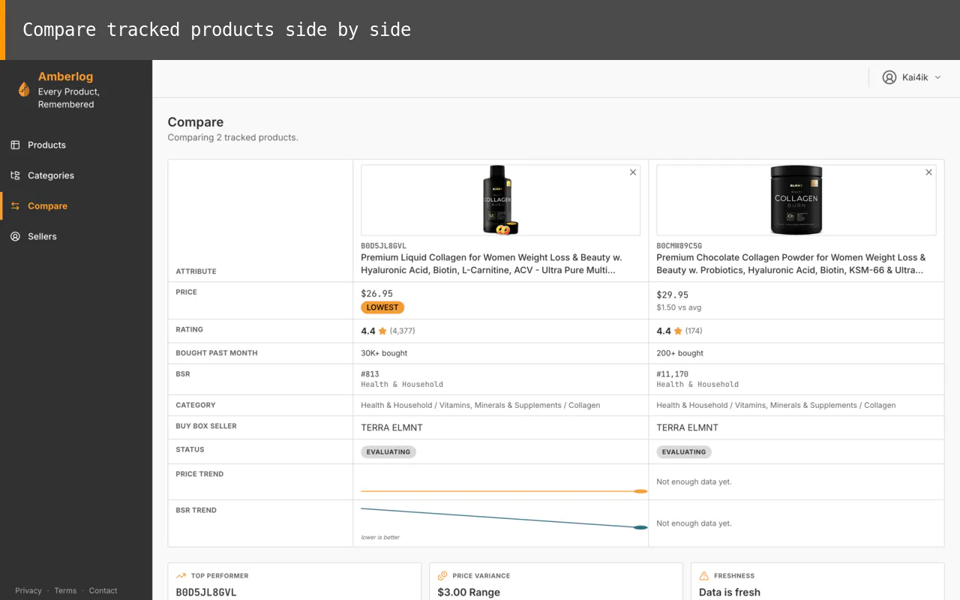Click the Freshness warning triangle icon
960x600 pixels.
(703, 576)
